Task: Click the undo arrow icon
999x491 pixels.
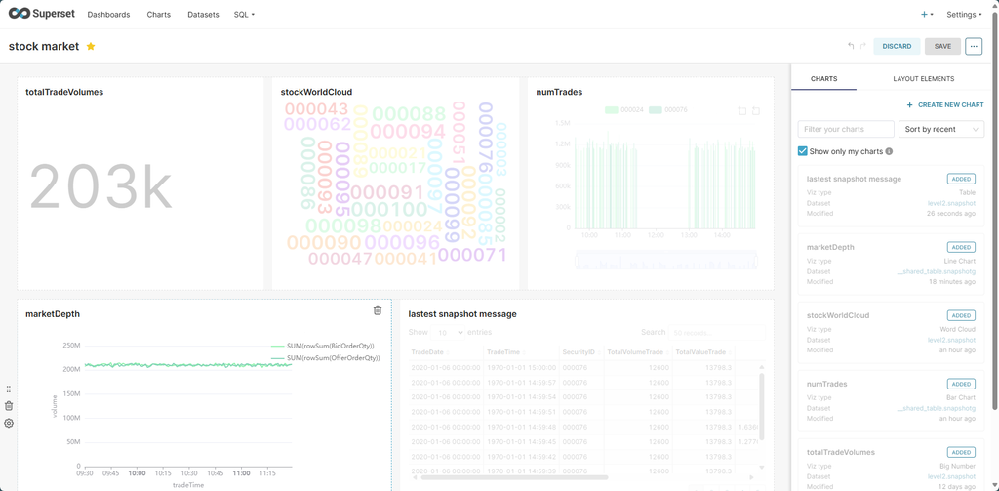Action: coord(851,46)
